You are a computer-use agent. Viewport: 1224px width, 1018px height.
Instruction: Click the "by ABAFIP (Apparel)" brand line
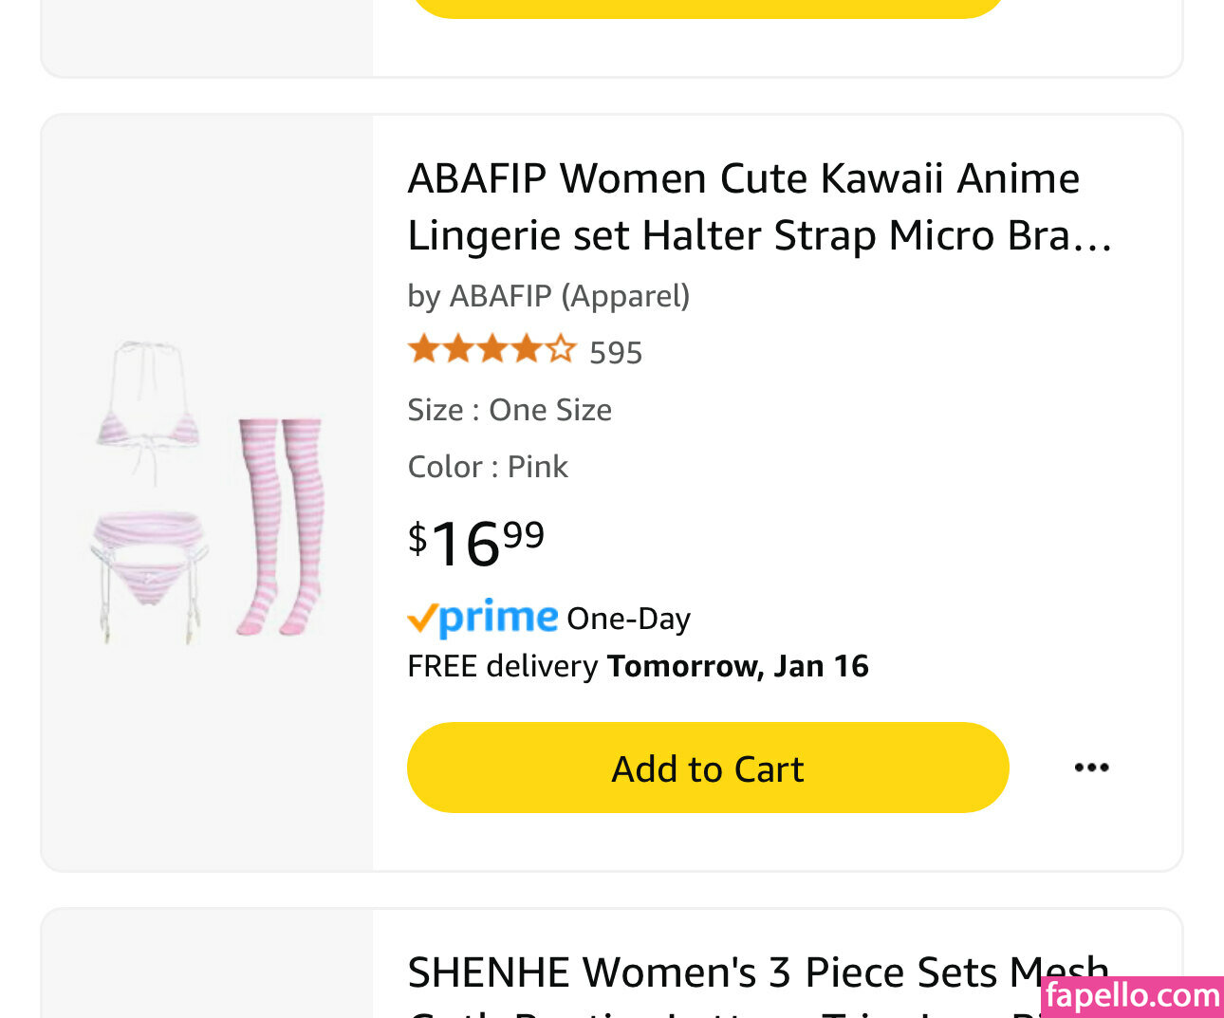pos(548,296)
